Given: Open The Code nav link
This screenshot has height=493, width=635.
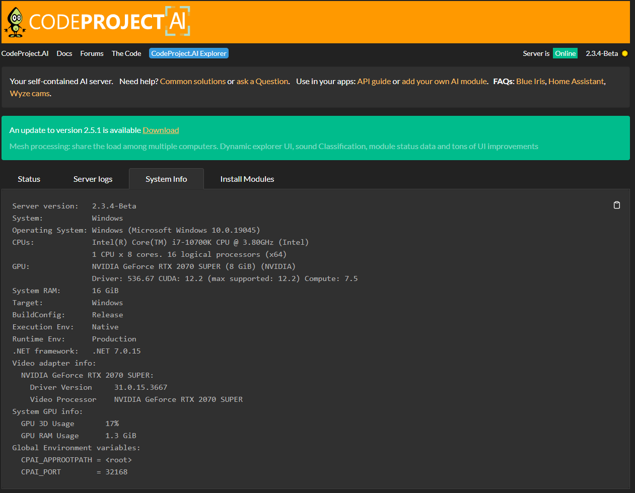Looking at the screenshot, I should [x=126, y=53].
